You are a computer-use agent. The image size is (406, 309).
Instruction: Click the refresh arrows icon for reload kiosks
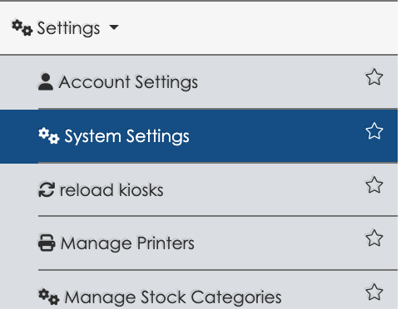coord(47,189)
